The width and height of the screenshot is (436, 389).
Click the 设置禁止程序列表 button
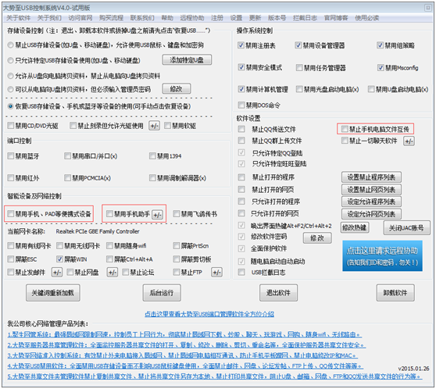coord(371,177)
